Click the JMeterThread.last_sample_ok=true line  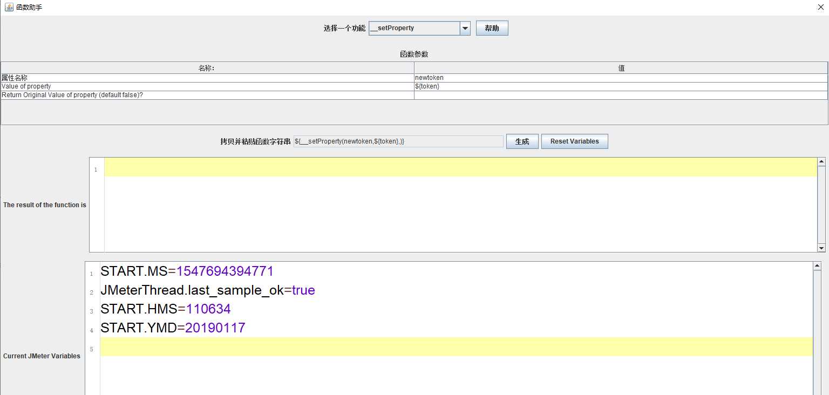(x=208, y=290)
